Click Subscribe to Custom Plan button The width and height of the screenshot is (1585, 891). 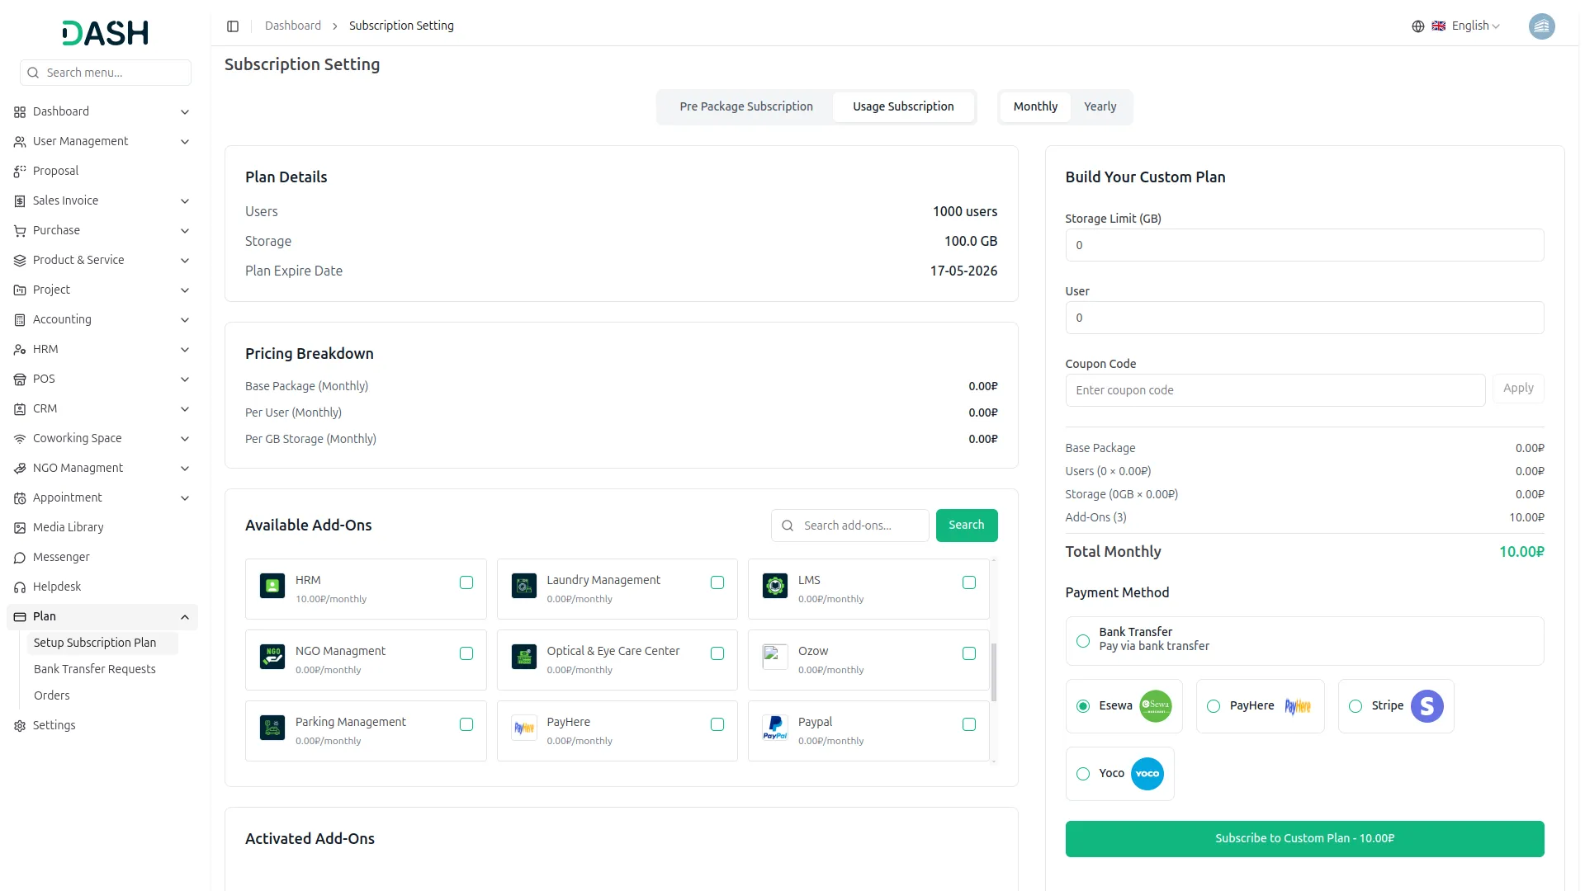(1304, 838)
